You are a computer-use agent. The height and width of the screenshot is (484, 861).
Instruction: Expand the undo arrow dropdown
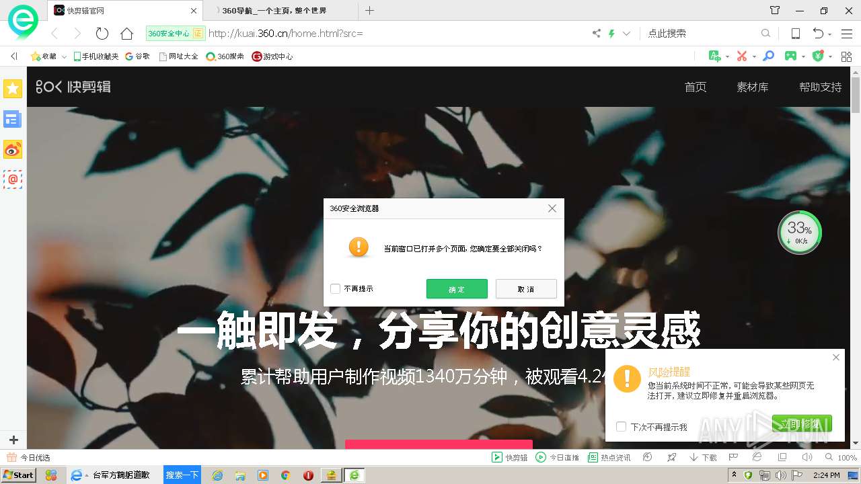(830, 34)
